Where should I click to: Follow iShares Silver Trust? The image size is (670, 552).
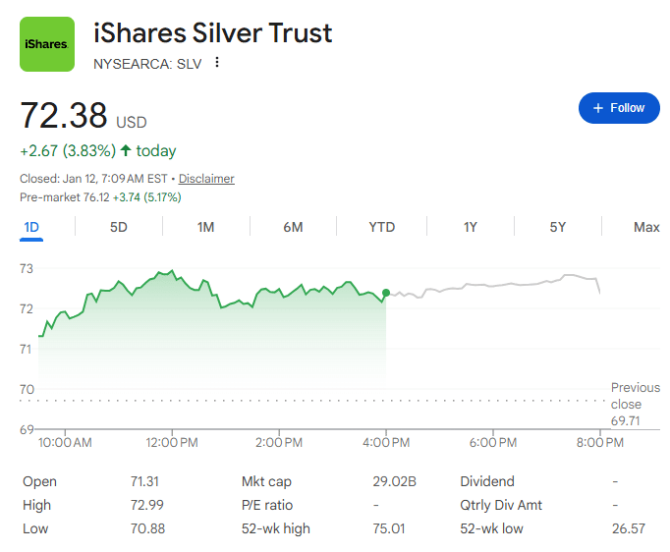pos(619,108)
